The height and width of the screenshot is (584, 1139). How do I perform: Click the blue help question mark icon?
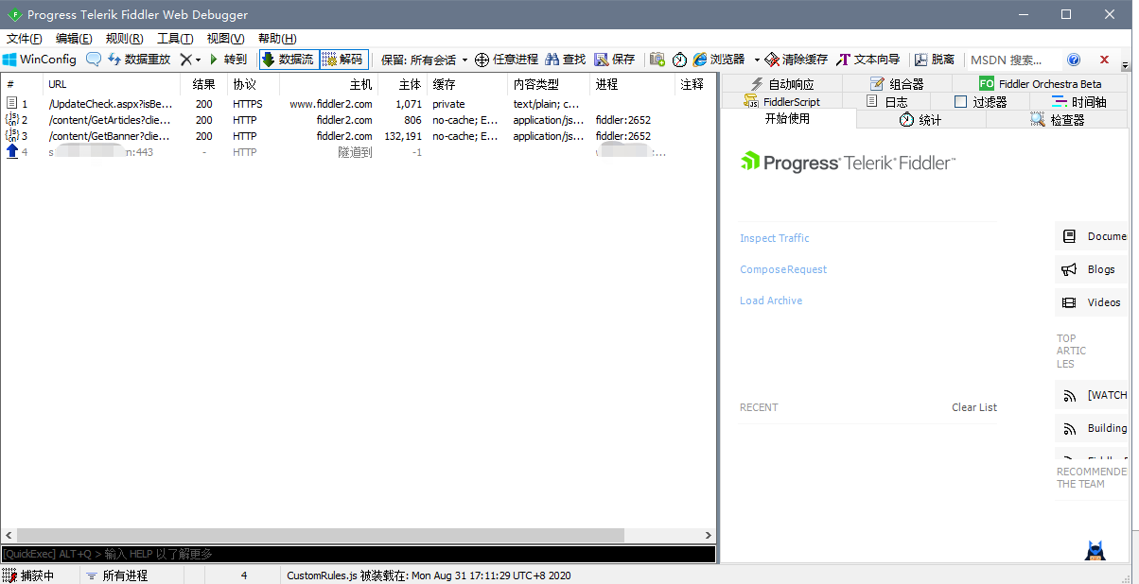pos(1074,60)
